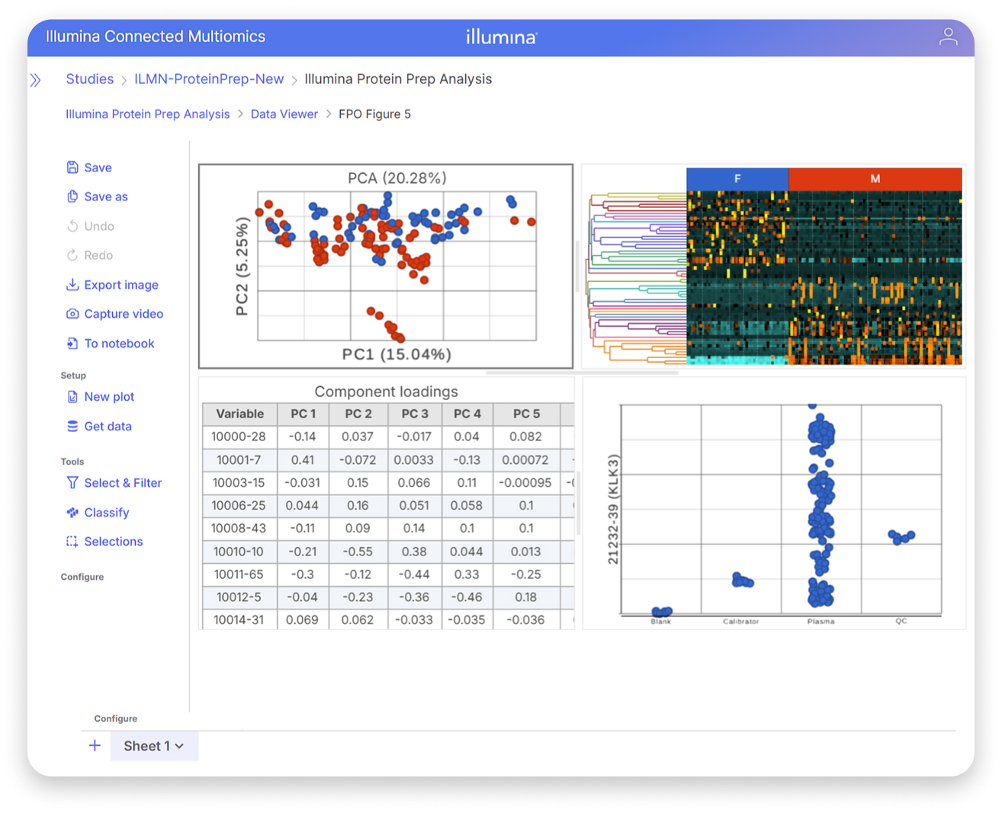The width and height of the screenshot is (1002, 813).
Task: Click the Save as copy icon
Action: coord(72,197)
